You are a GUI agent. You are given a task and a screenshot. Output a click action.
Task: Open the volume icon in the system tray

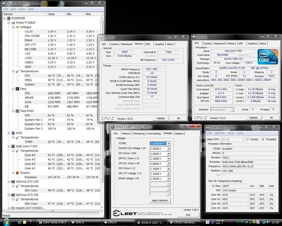(x=267, y=222)
